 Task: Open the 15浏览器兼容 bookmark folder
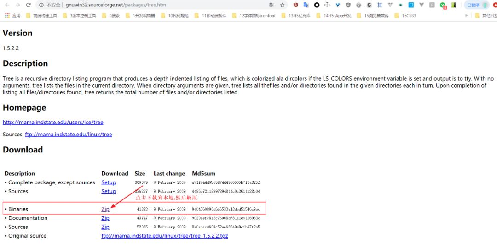[x=373, y=16]
